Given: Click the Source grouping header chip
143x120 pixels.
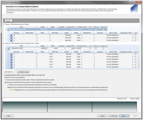Looking at the screenshot, I should 9,21.
